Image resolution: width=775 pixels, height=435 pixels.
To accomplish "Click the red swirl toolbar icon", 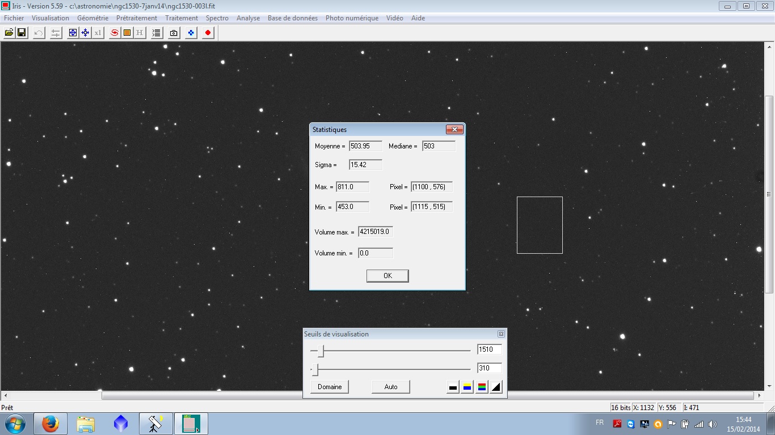I will pos(115,33).
